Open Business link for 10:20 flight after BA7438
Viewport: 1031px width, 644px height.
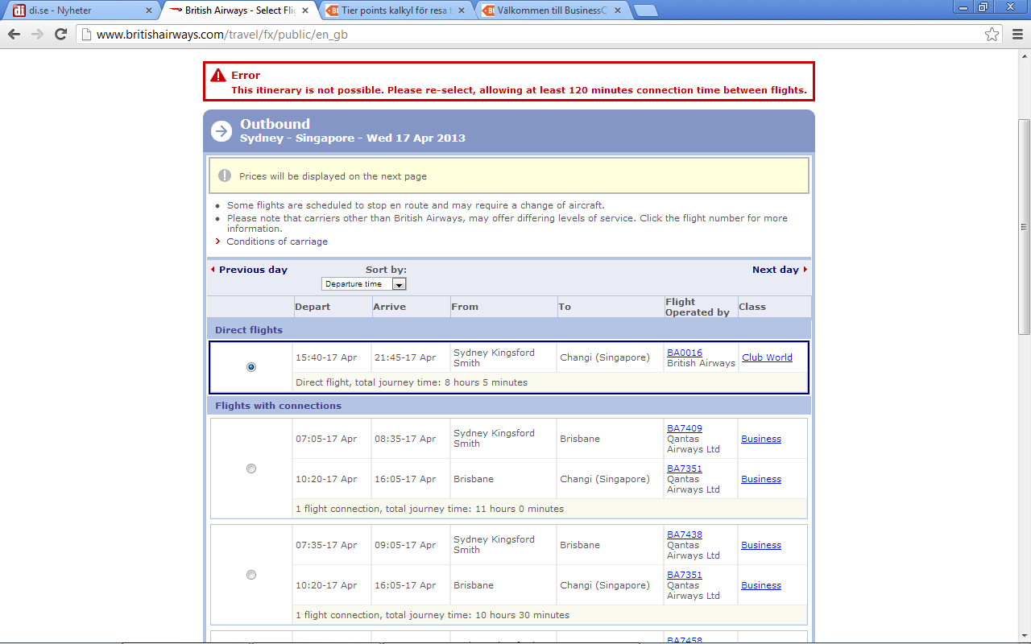pos(761,585)
